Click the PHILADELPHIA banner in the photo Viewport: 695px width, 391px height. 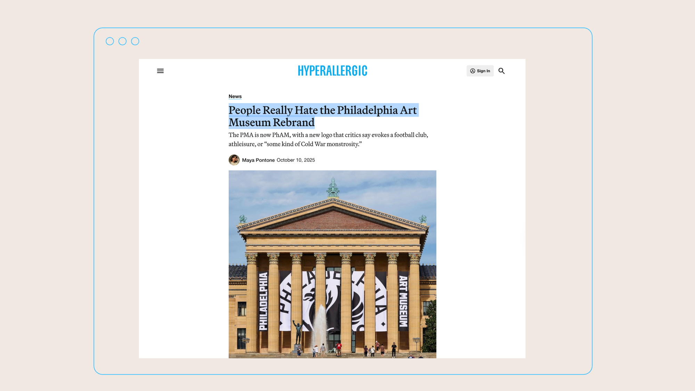(x=263, y=301)
